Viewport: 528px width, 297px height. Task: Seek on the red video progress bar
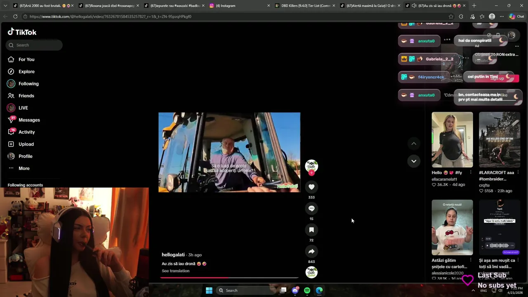[229, 278]
